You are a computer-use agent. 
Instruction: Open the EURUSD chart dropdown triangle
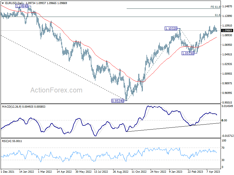[x=3, y=3]
